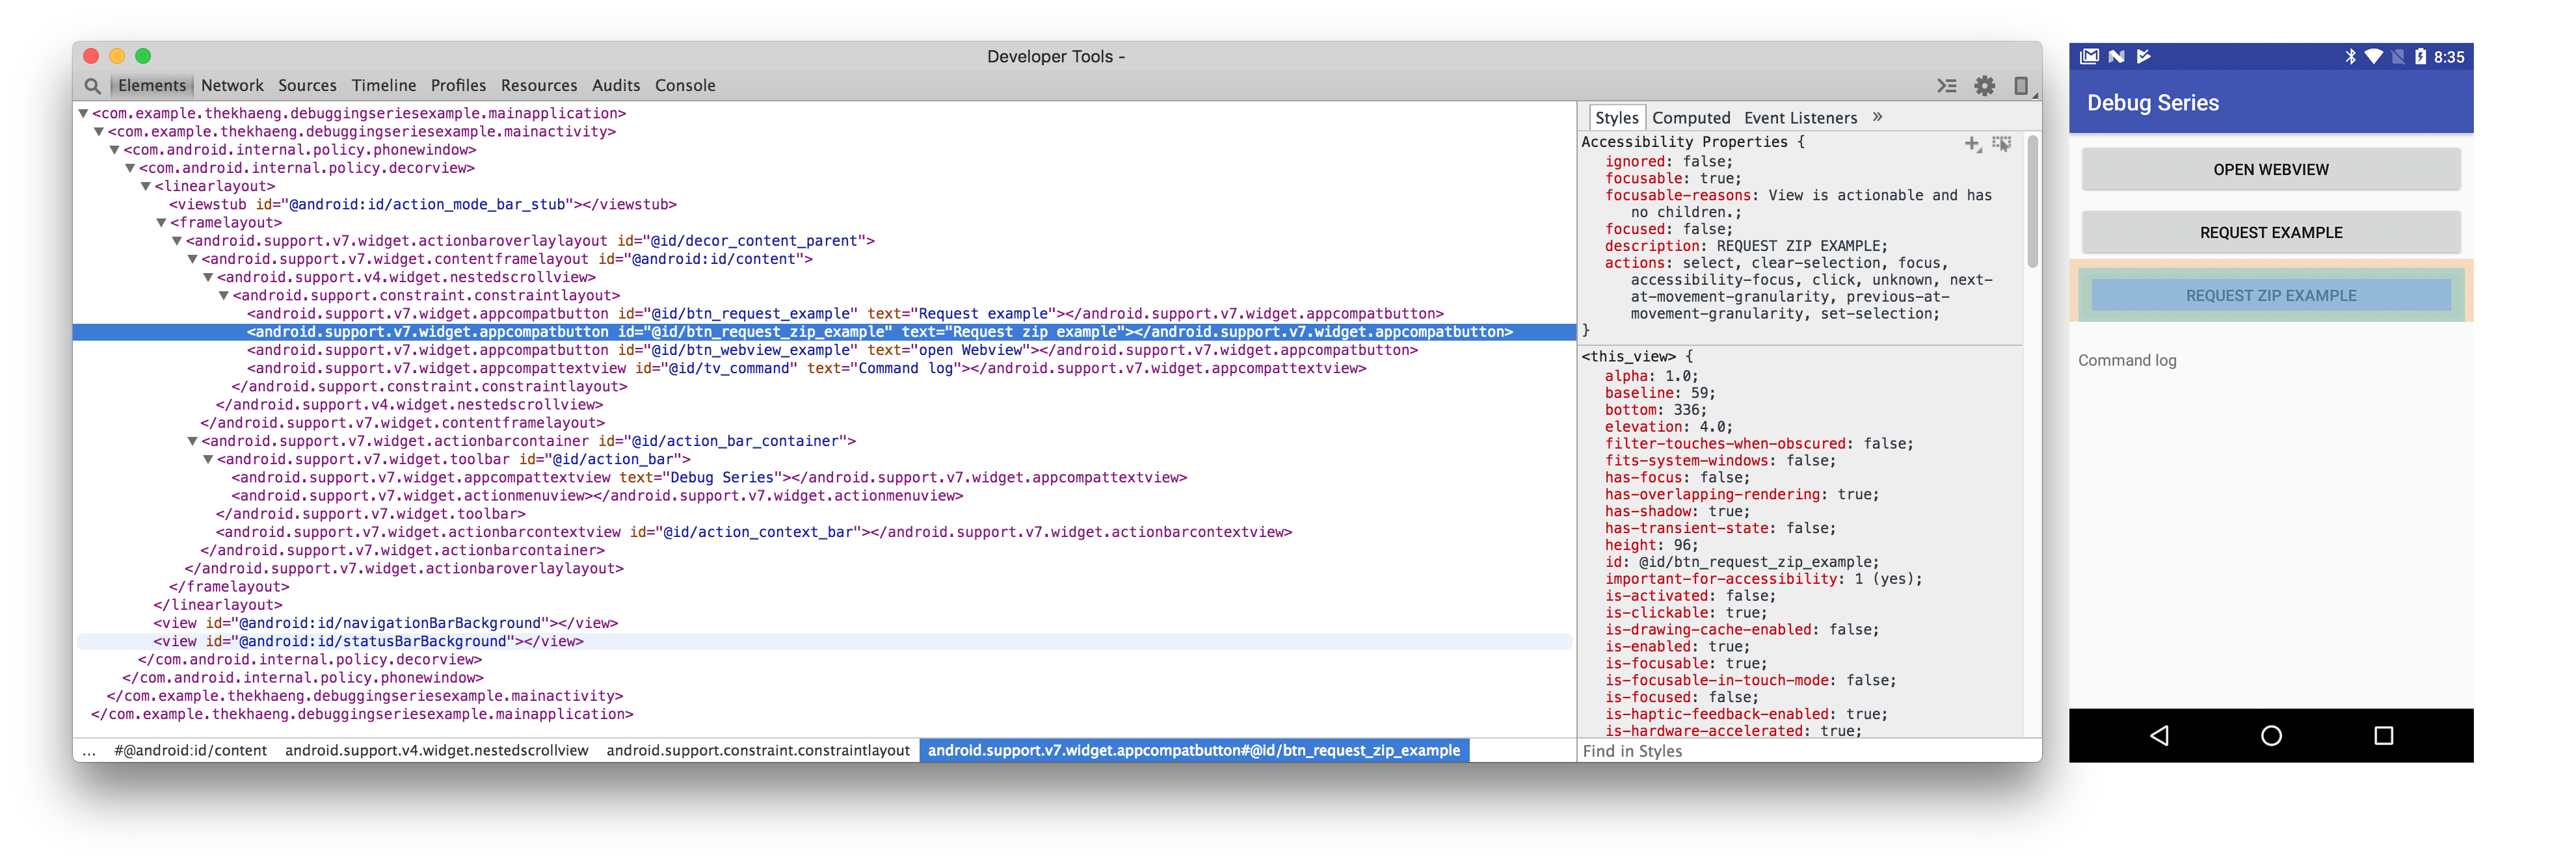The height and width of the screenshot is (866, 2576).
Task: Show the console drawer icon
Action: coord(1946,86)
